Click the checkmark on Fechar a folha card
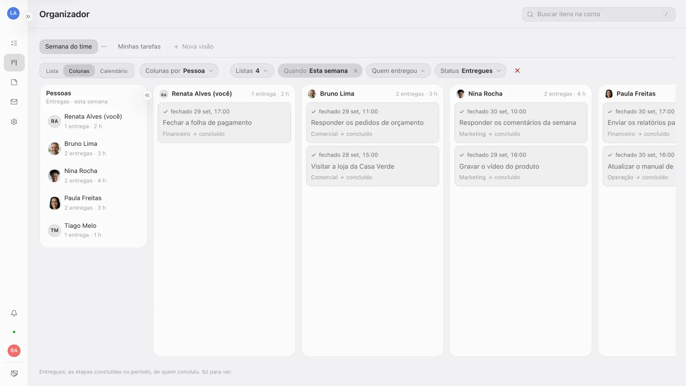The width and height of the screenshot is (686, 386). click(x=165, y=112)
